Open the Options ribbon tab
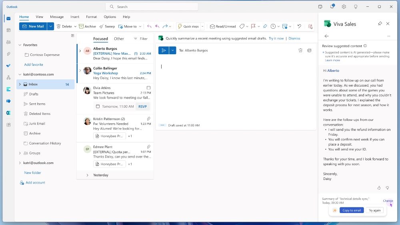This screenshot has width=400, height=225. pos(110,17)
